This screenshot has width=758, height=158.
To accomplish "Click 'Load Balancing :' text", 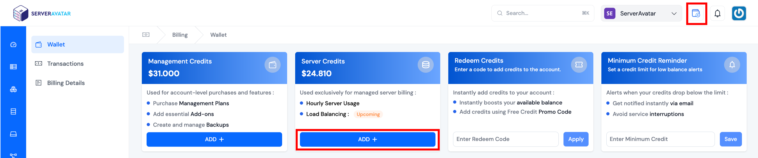I will pos(327,114).
